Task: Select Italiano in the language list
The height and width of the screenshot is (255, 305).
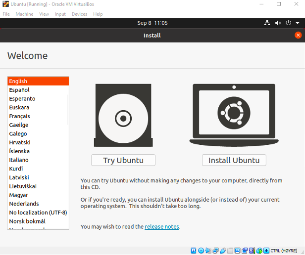Action: point(38,160)
